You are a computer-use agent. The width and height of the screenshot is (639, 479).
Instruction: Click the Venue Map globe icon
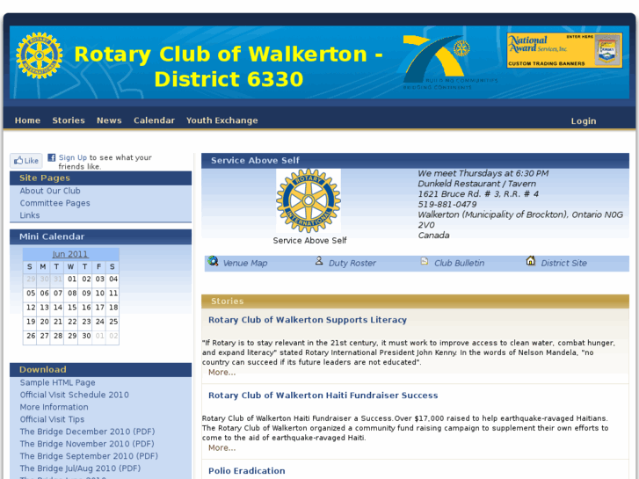213,261
